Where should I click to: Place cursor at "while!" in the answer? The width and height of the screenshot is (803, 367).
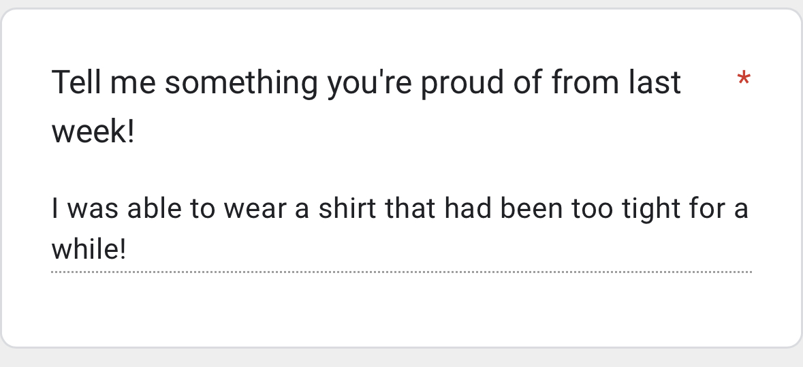[89, 250]
